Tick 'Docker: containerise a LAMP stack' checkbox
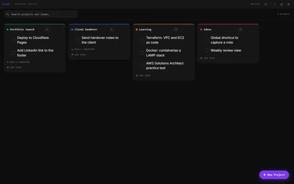 142,53
